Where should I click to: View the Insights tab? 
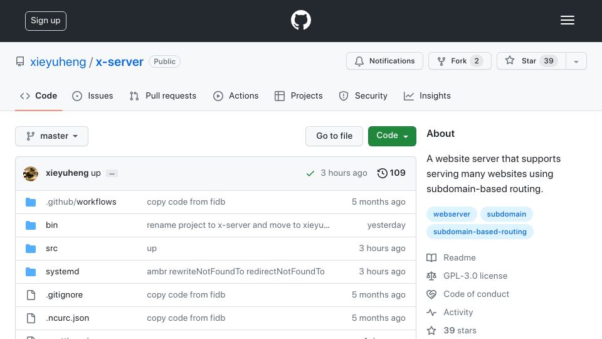click(x=427, y=95)
